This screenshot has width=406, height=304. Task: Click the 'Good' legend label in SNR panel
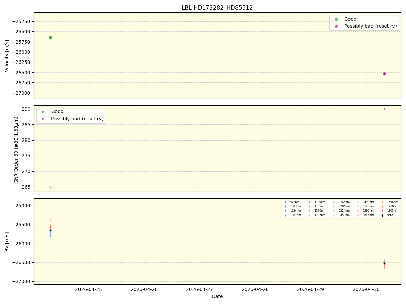[x=57, y=112]
